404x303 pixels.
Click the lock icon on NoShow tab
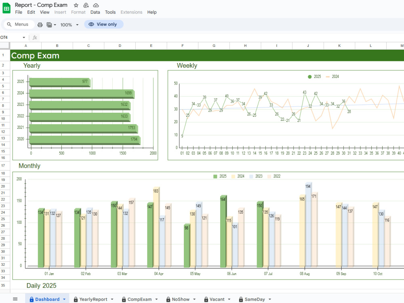click(168, 299)
